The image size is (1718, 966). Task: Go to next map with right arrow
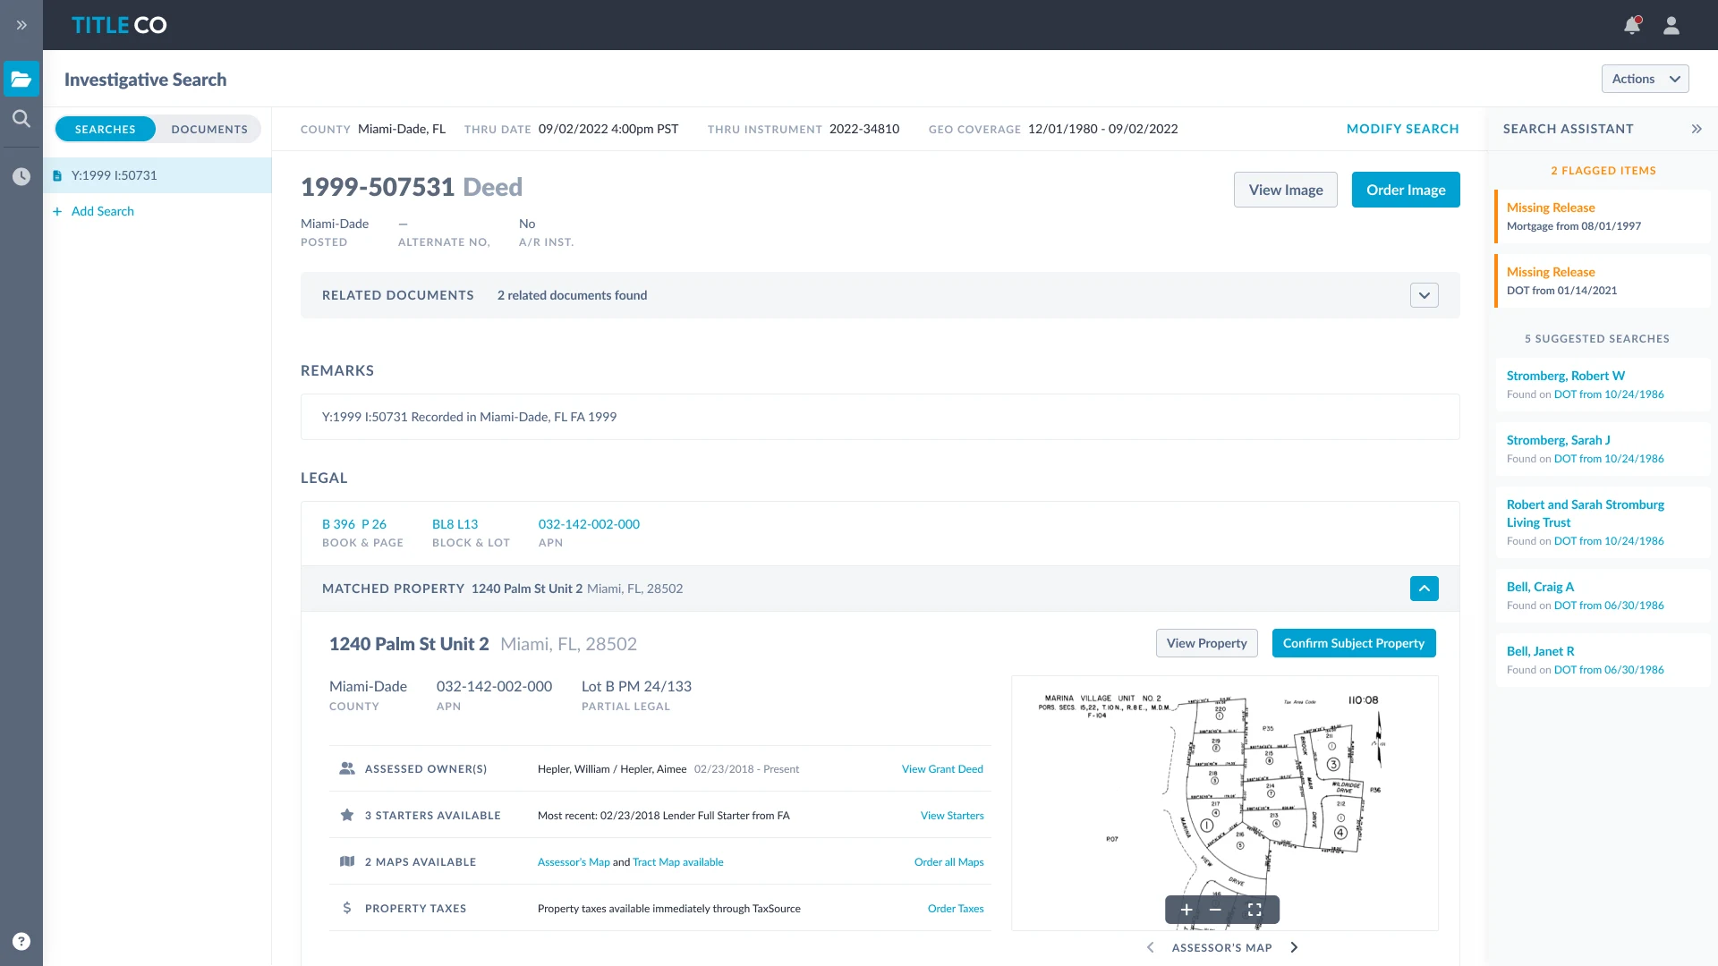1294,947
